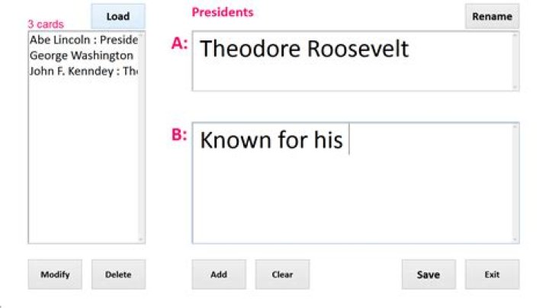Select the Abe Lincoln card
Viewport: 549px width, 308px height.
click(82, 40)
